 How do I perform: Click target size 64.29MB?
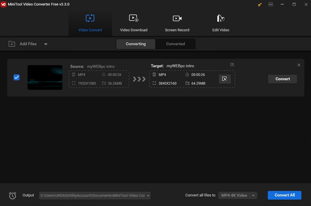pyautogui.click(x=198, y=83)
